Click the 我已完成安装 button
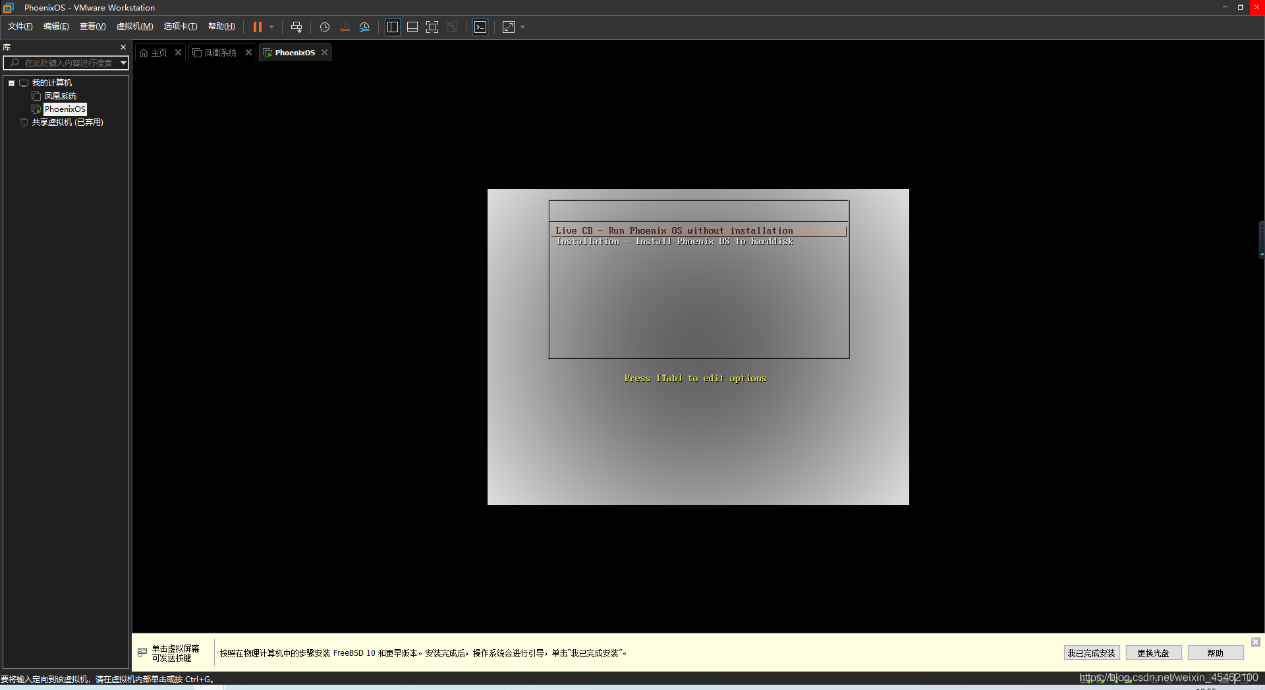 tap(1092, 653)
